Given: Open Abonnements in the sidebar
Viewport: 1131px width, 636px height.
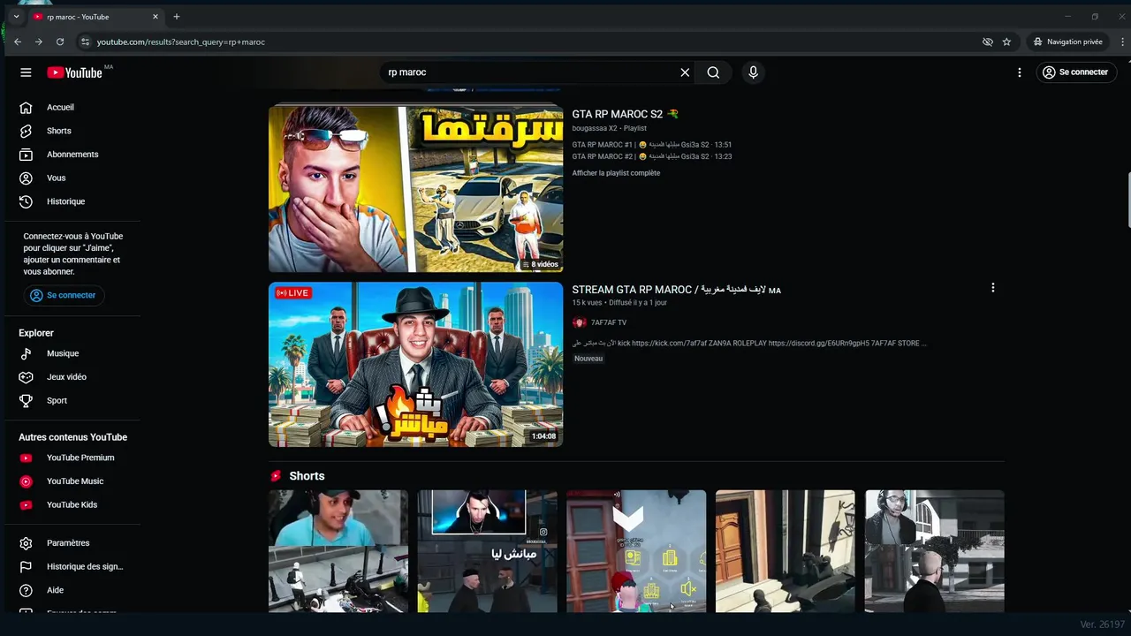Looking at the screenshot, I should (x=71, y=155).
